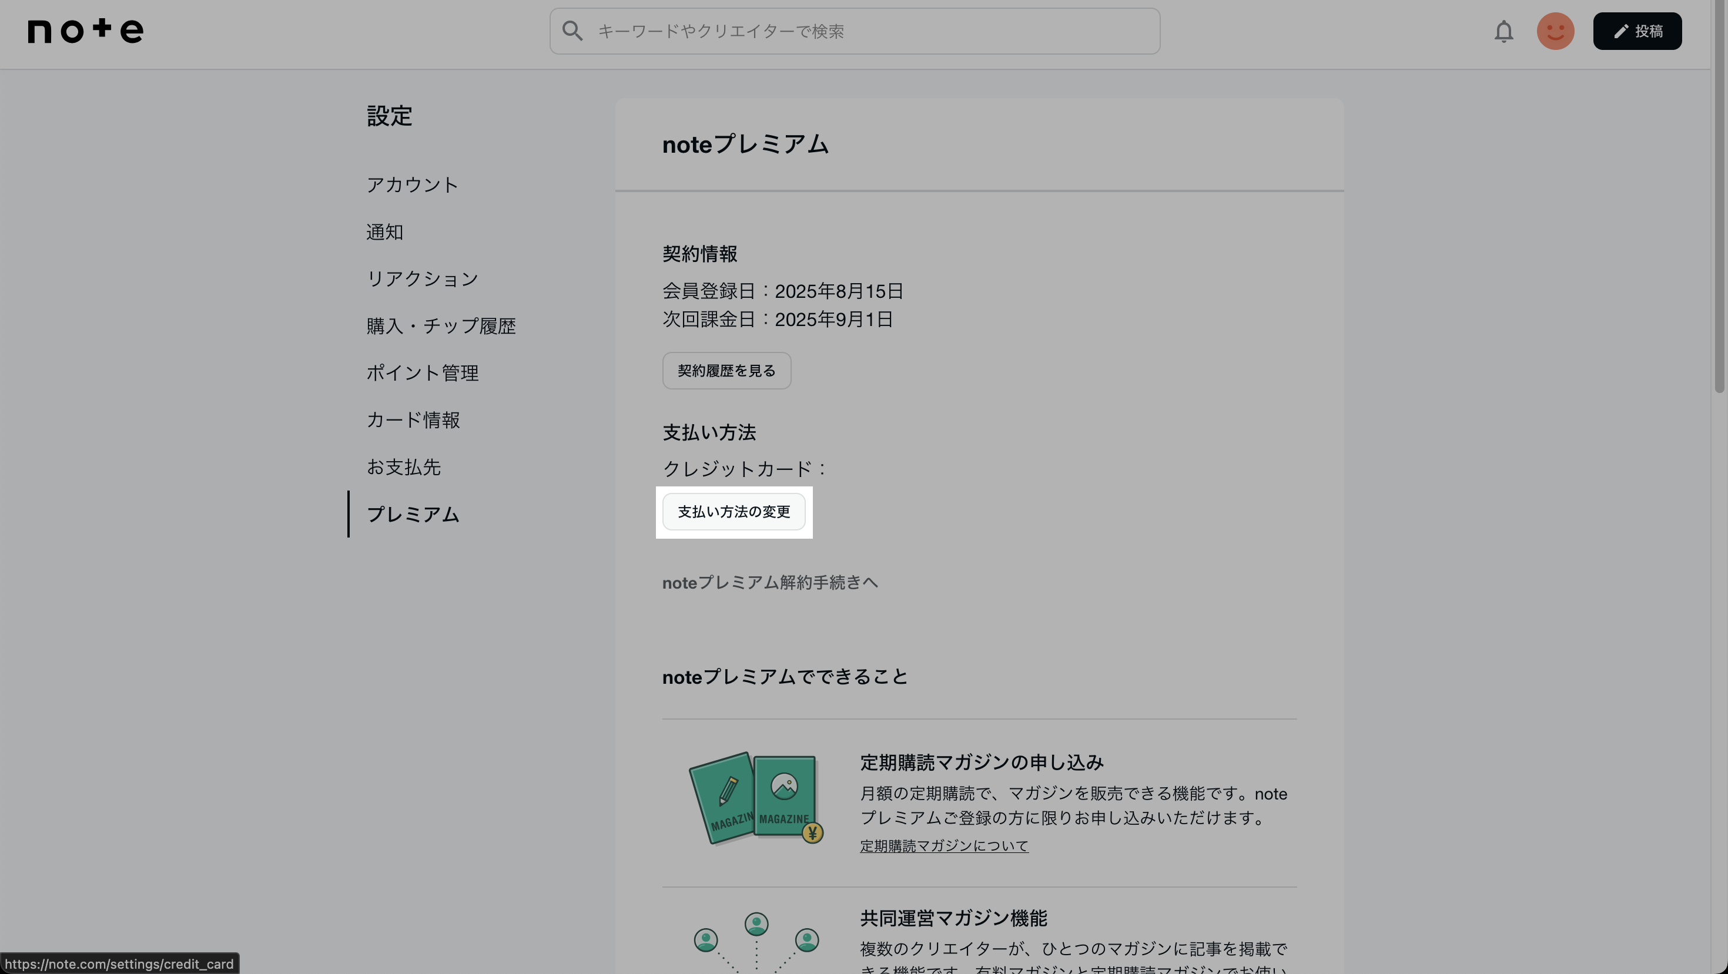Open 購入・チップ履歴 from sidebar

441,326
